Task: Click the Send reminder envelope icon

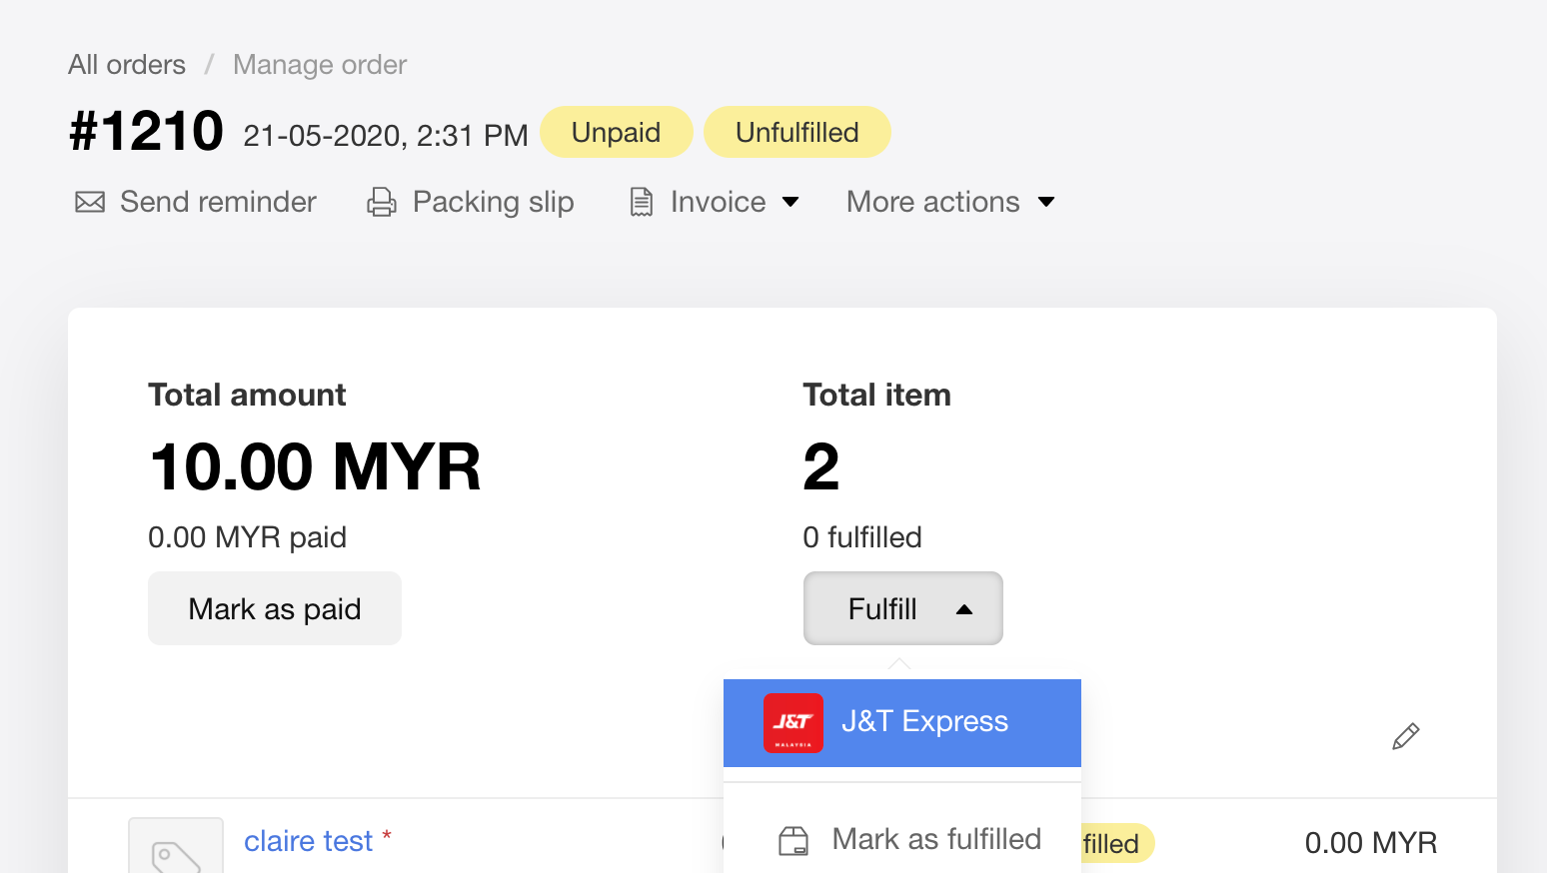Action: [x=90, y=202]
